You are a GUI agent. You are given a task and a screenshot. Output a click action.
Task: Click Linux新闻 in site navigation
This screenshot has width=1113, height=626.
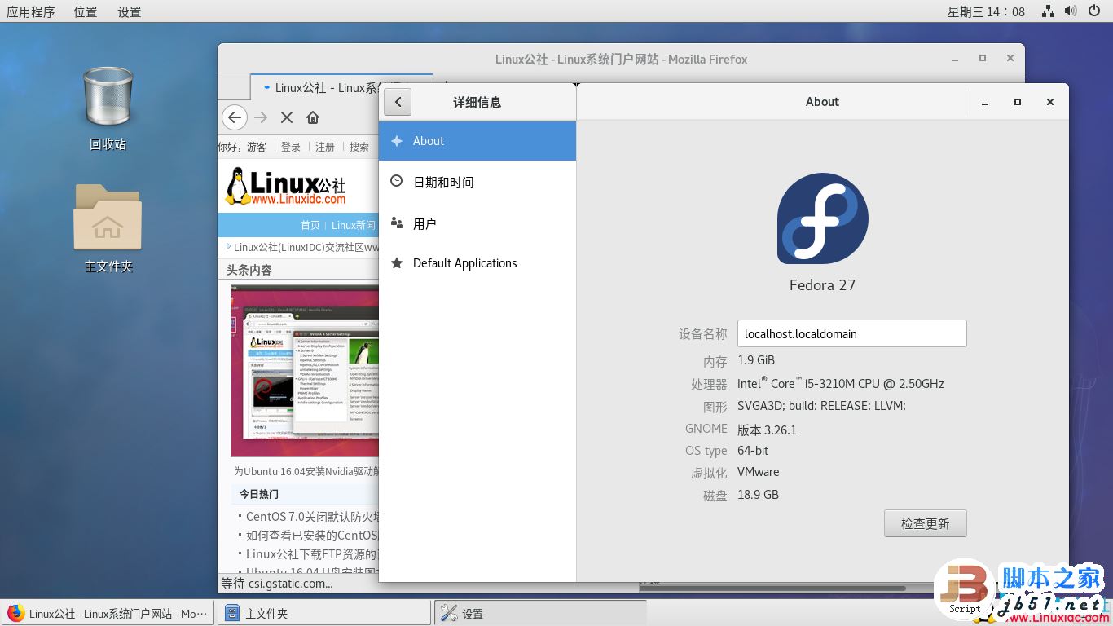pos(354,225)
